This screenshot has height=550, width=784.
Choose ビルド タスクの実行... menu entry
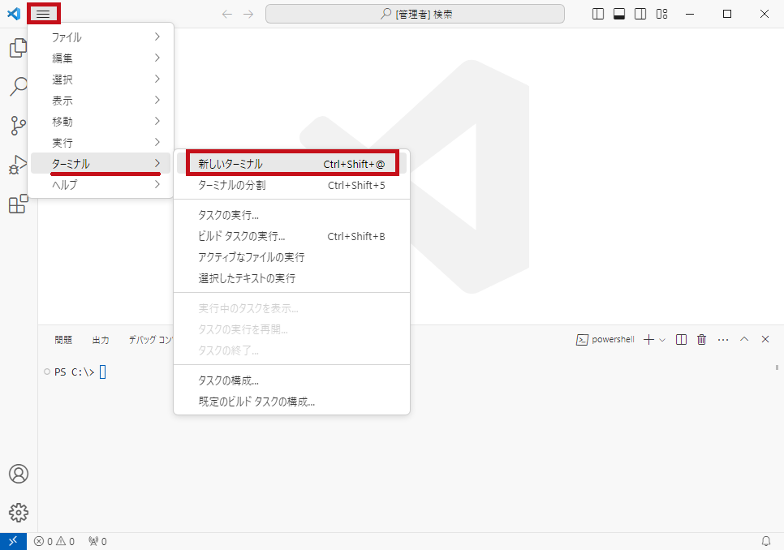tap(291, 236)
